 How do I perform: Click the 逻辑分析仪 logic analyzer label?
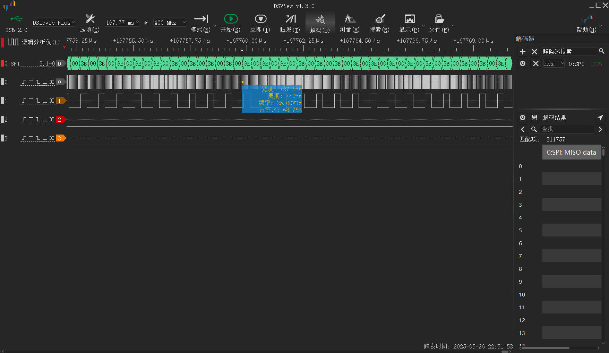click(41, 42)
